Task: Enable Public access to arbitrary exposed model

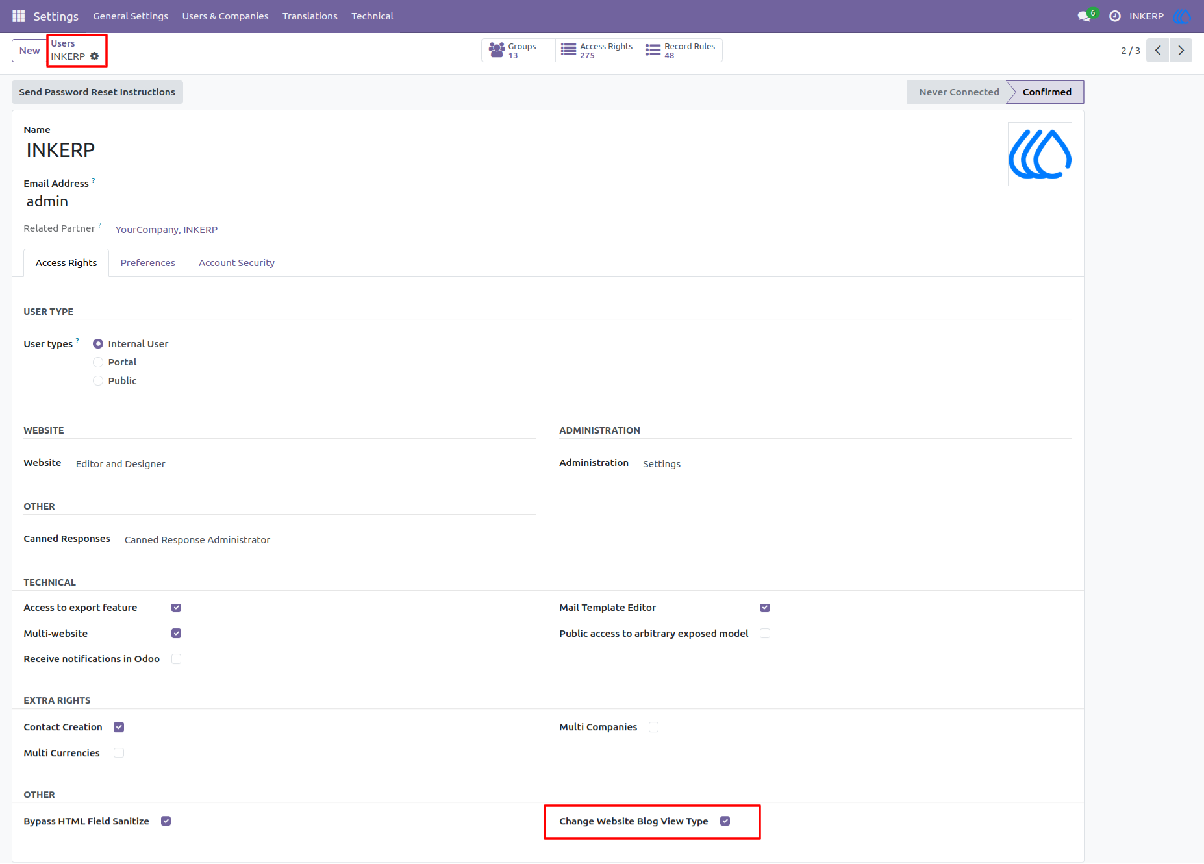Action: 765,634
